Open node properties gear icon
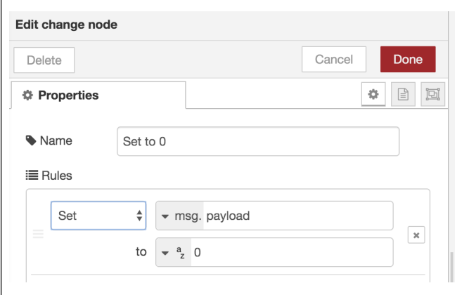 coord(373,95)
